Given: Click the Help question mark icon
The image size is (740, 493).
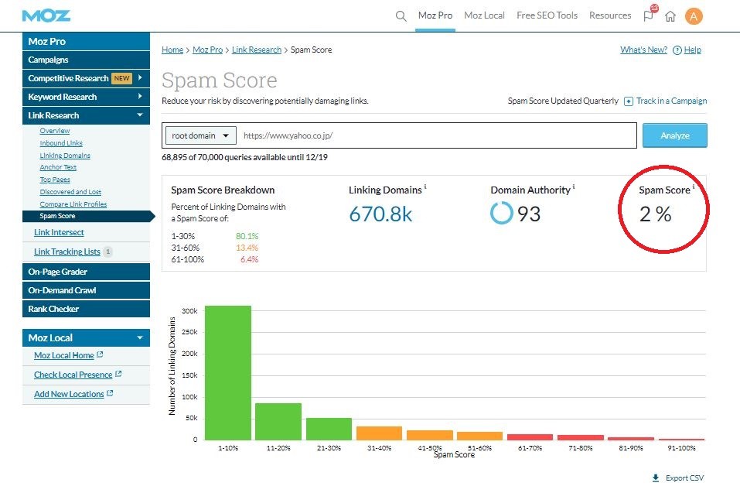Looking at the screenshot, I should (677, 50).
